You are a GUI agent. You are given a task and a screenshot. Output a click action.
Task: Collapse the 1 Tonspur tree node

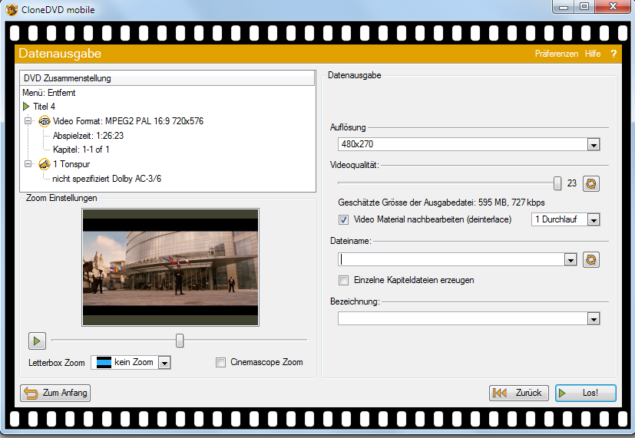[x=28, y=164]
